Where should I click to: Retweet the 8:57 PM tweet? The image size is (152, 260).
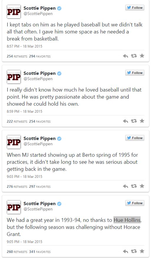coord(134,56)
